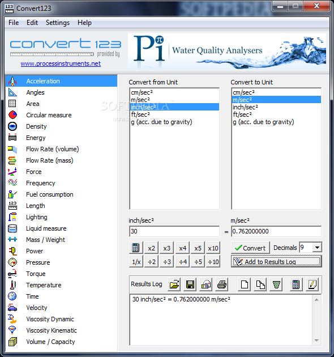334x357 pixels.
Task: Click the m/sec² result field
Action: tap(276, 231)
